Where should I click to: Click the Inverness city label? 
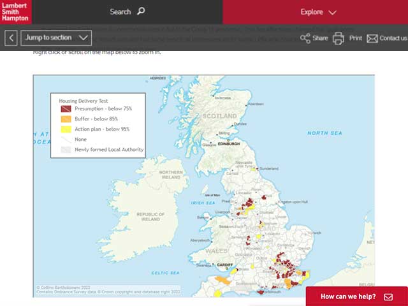click(x=222, y=98)
